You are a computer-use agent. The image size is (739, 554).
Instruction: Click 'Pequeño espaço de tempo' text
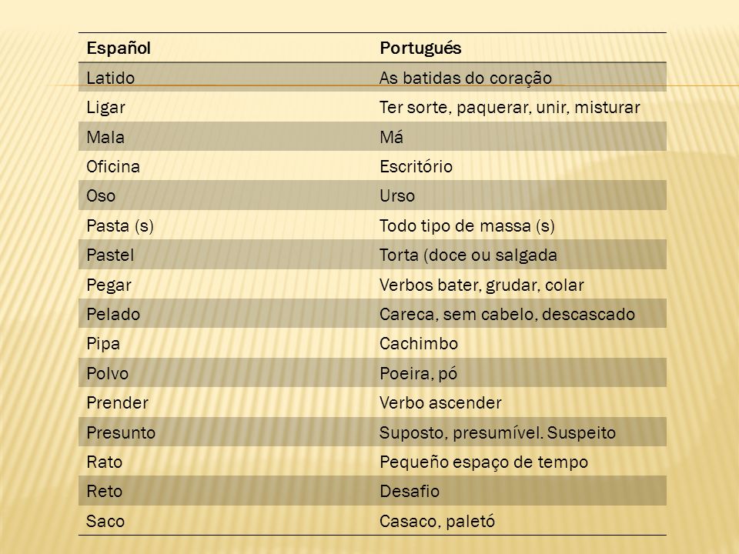click(483, 462)
